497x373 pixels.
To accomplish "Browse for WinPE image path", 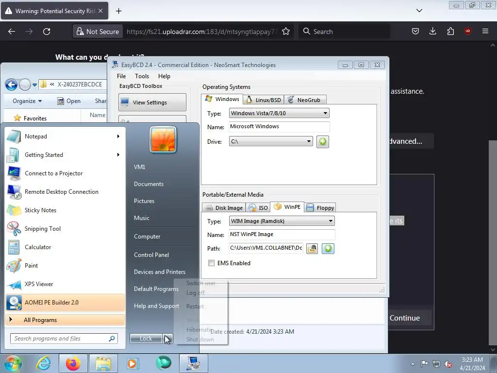I will tap(312, 248).
